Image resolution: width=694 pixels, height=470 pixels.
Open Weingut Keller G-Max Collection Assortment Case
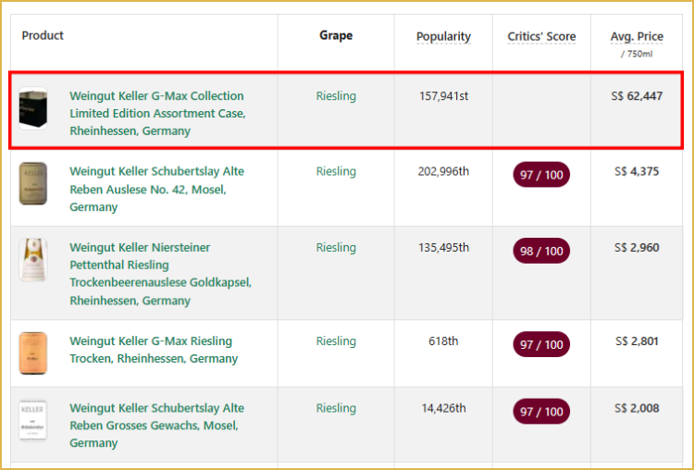click(157, 113)
